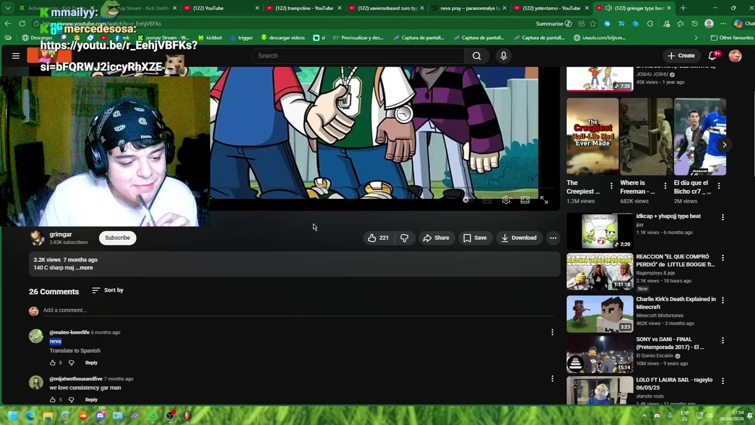Open The Creepiest Half-Life Mod short thumbnail
755x425 pixels.
click(592, 137)
